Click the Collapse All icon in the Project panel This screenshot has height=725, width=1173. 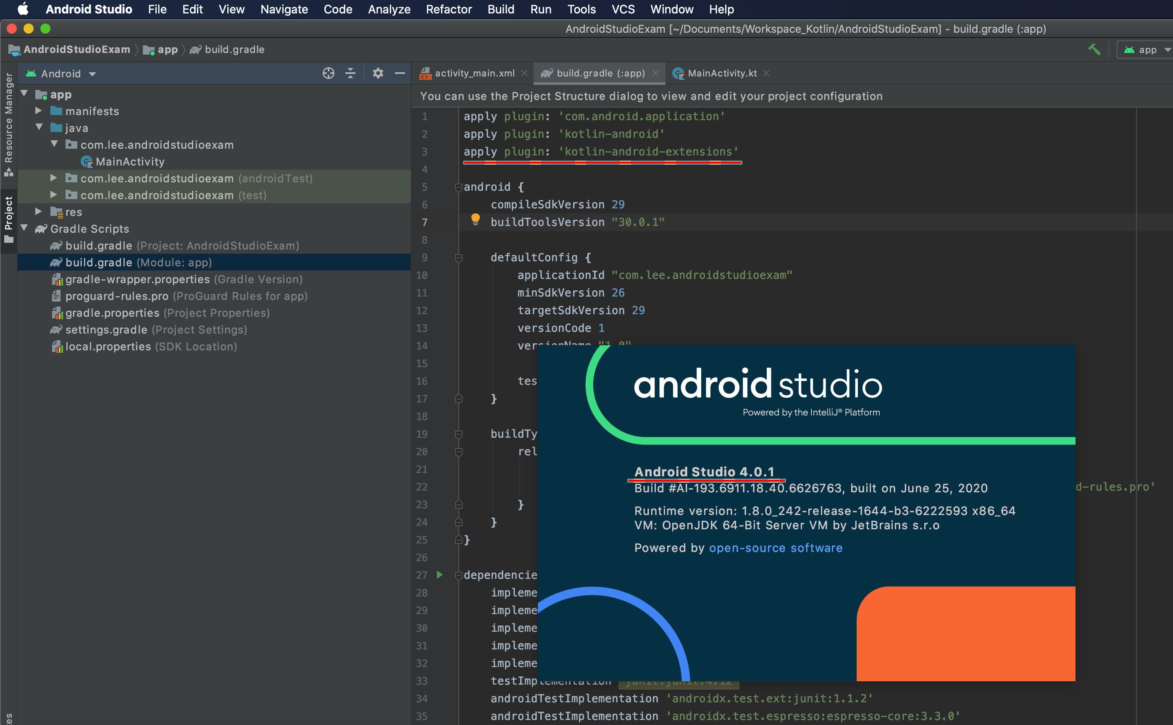350,74
